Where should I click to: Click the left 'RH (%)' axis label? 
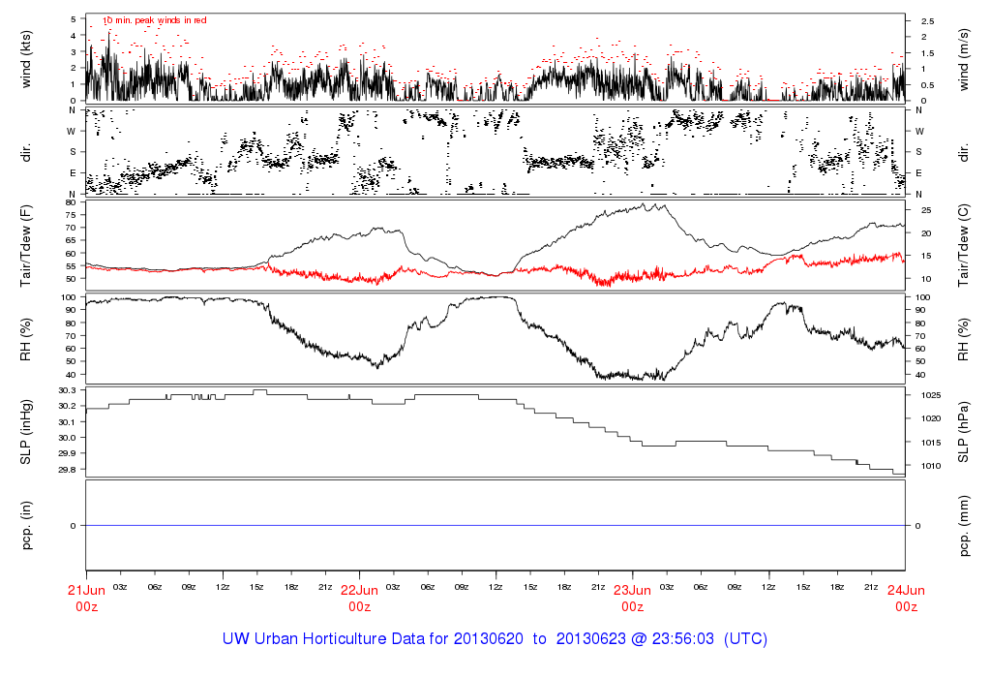coord(26,339)
